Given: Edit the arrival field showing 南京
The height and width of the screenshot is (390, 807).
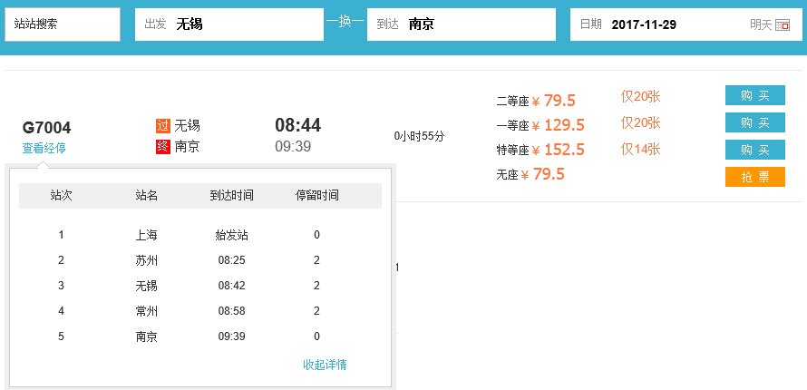Looking at the screenshot, I should [462, 24].
